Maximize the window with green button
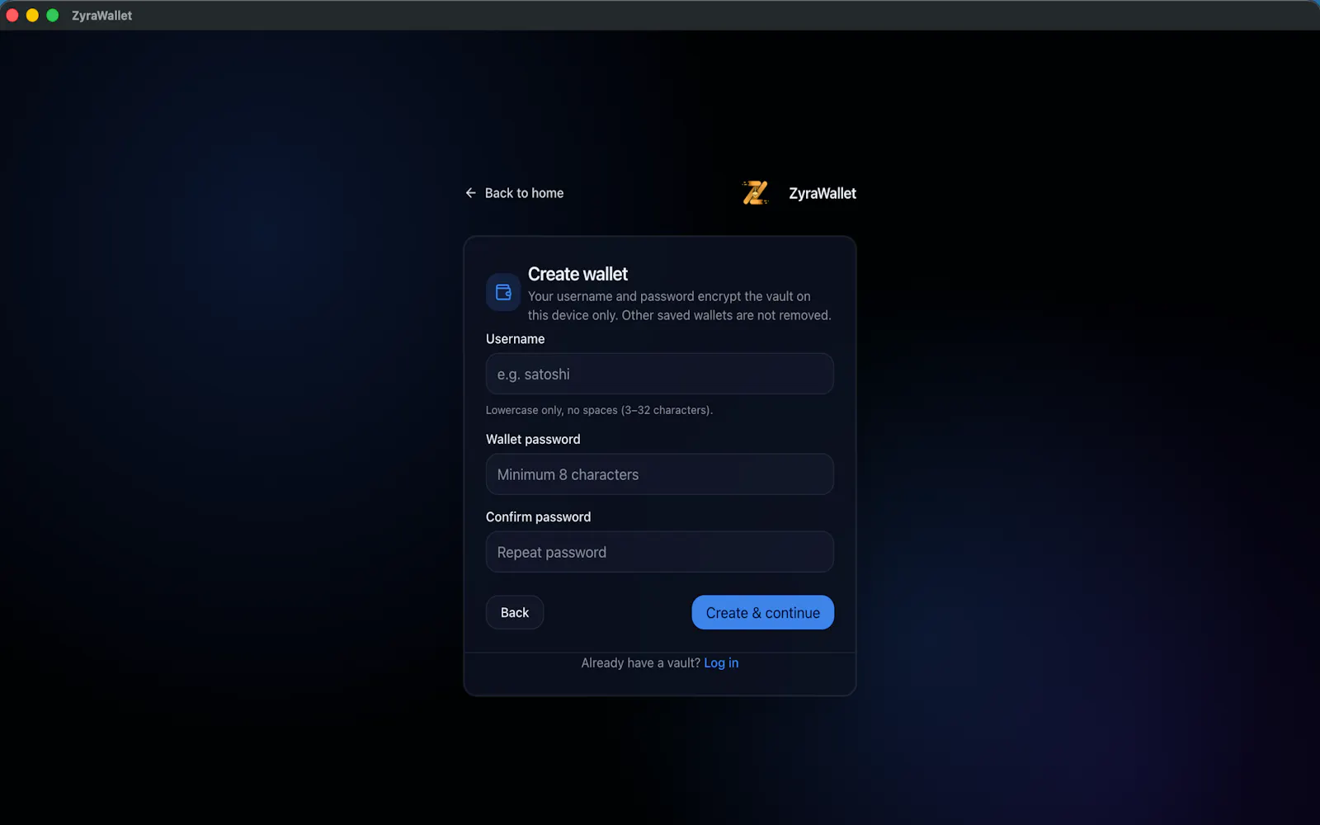 pyautogui.click(x=53, y=16)
